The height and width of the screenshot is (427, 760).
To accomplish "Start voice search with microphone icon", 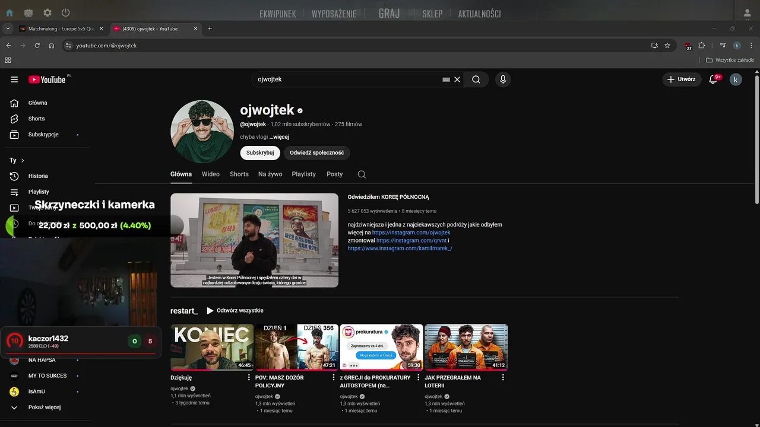I will point(503,79).
